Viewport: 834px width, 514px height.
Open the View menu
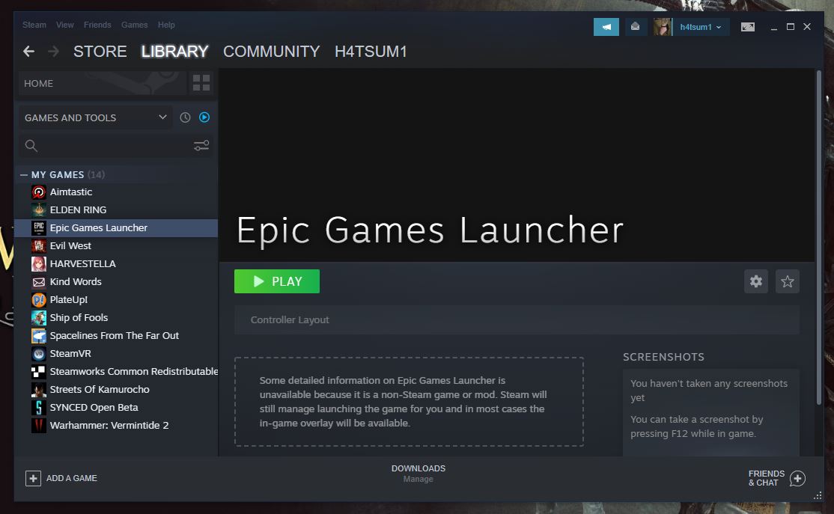65,25
